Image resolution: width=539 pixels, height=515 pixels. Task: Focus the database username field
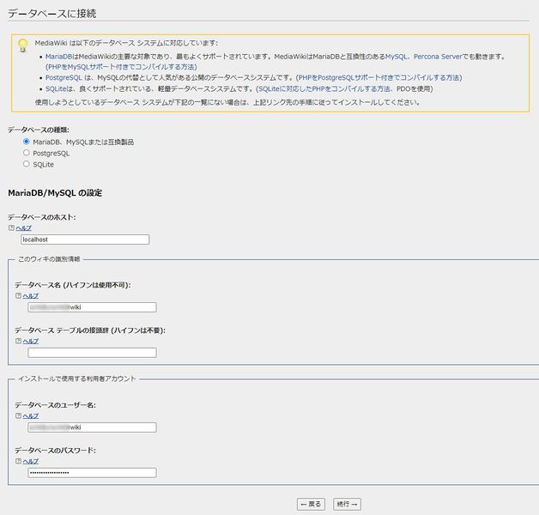[x=92, y=427]
